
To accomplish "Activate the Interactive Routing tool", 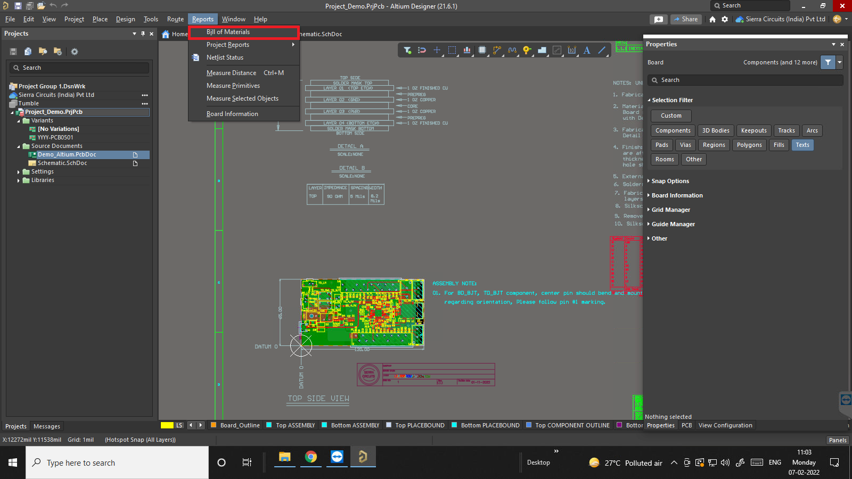I will click(497, 50).
